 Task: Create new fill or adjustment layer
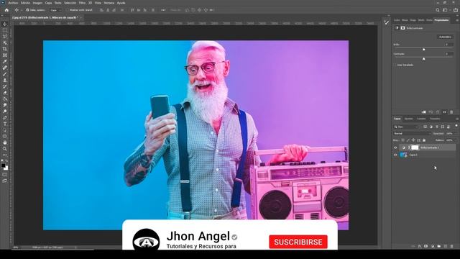pyautogui.click(x=433, y=246)
